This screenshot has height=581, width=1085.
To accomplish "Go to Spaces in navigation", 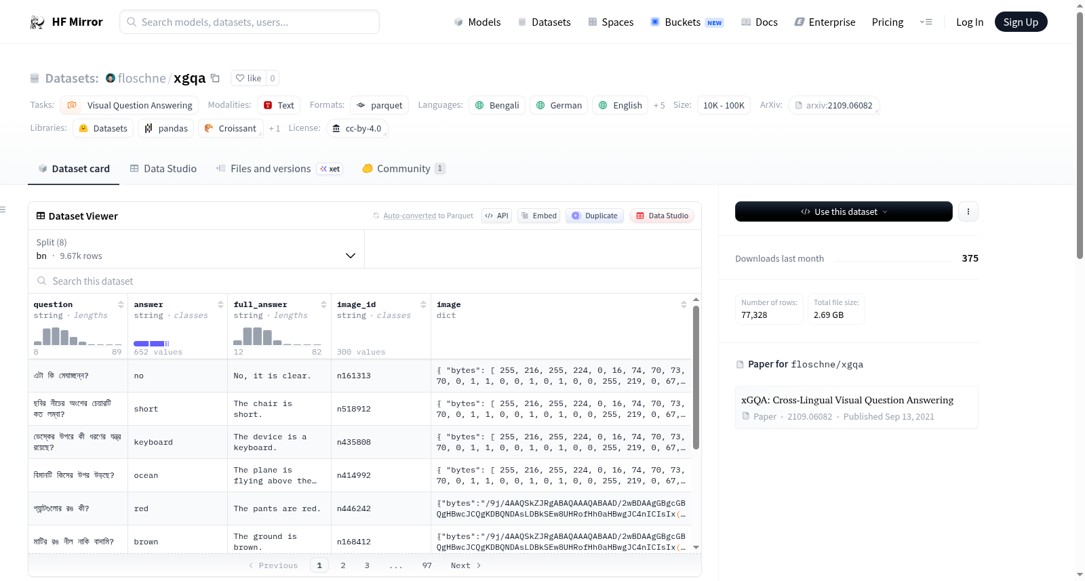I will tap(611, 22).
